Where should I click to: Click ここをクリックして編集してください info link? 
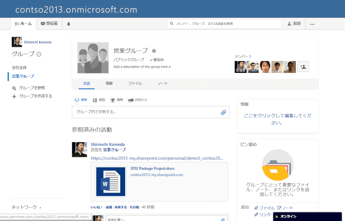coord(278,119)
